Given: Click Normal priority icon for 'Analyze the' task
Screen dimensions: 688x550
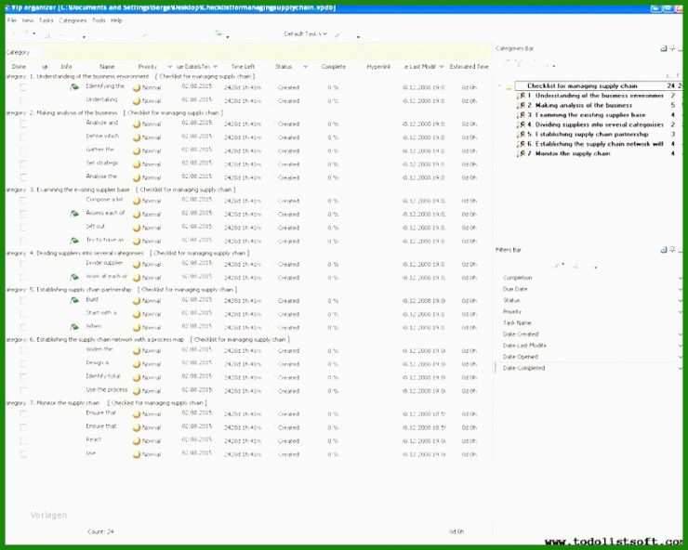Looking at the screenshot, I should click(137, 178).
